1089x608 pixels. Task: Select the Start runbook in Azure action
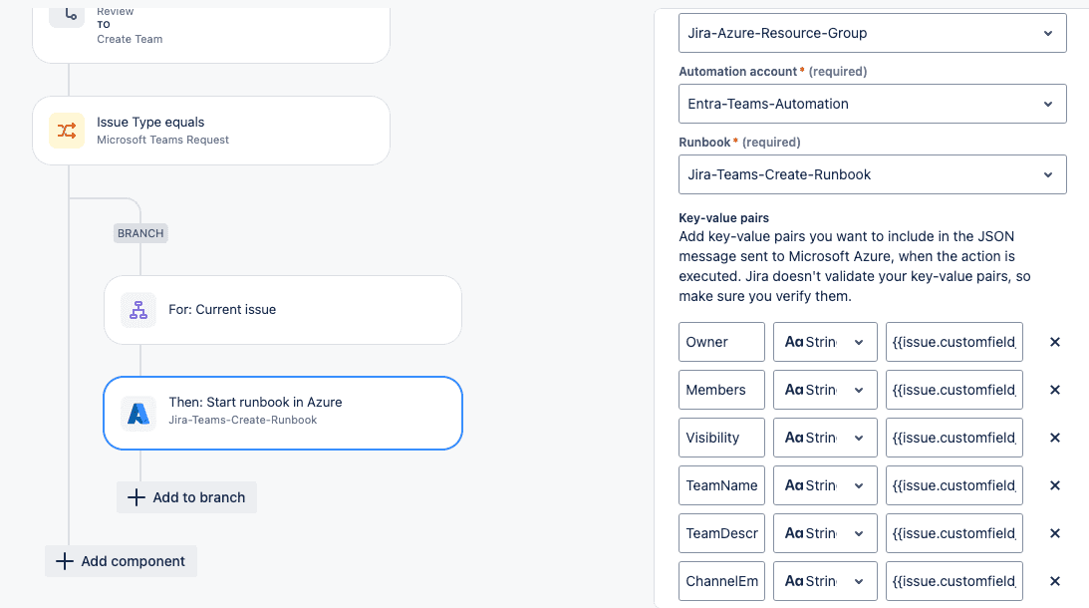point(283,412)
